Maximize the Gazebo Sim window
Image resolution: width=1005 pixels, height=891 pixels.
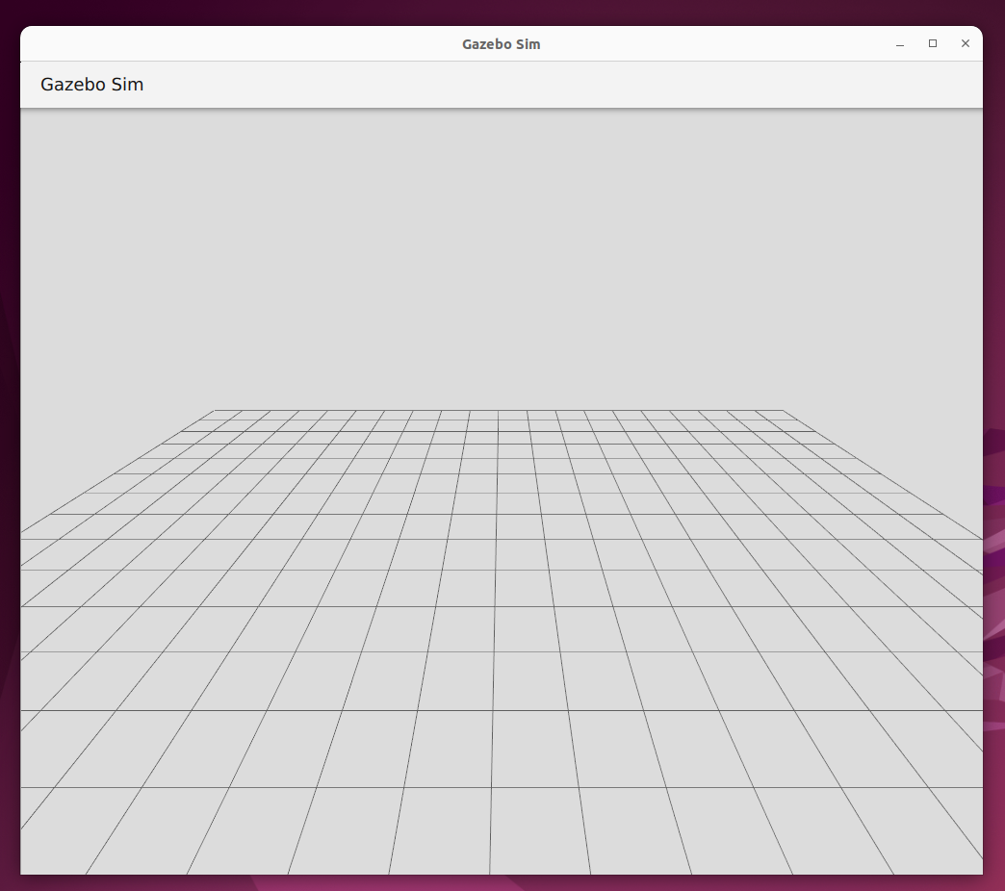coord(932,43)
